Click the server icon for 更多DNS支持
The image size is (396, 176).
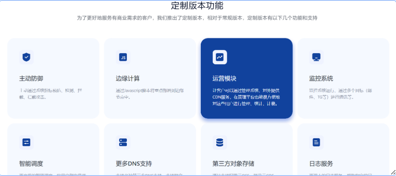coord(123,142)
